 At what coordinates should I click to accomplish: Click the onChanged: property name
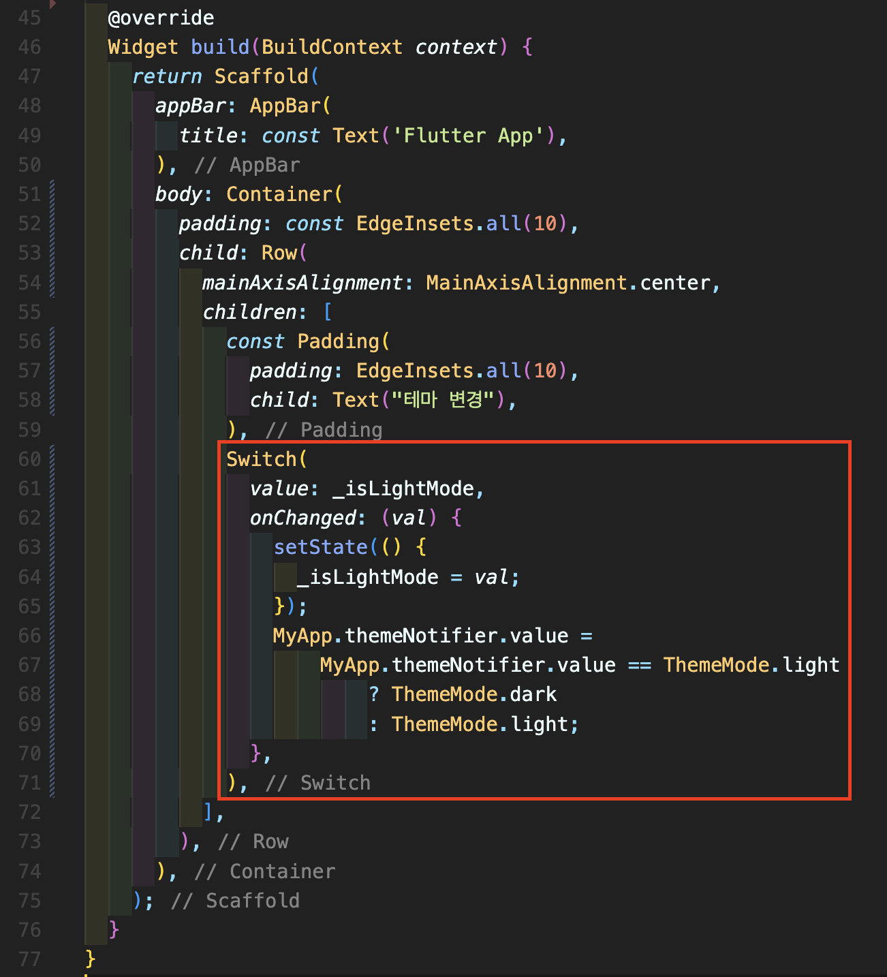pyautogui.click(x=308, y=518)
